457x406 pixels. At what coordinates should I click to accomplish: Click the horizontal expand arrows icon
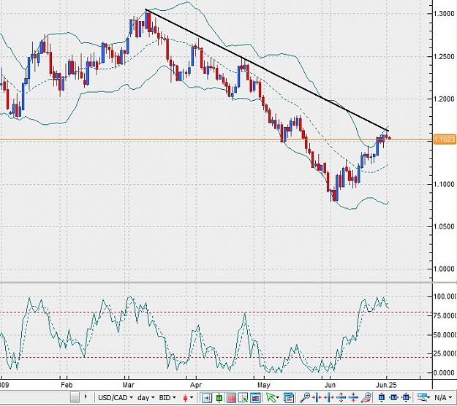click(329, 397)
